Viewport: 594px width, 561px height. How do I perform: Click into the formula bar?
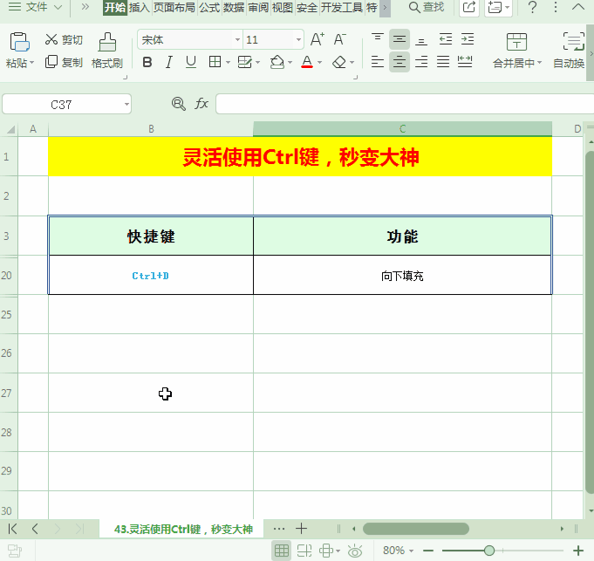click(405, 104)
